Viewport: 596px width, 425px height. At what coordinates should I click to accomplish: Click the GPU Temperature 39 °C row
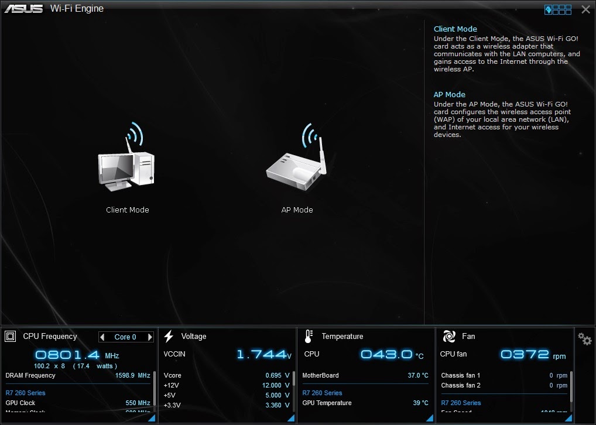pos(365,403)
